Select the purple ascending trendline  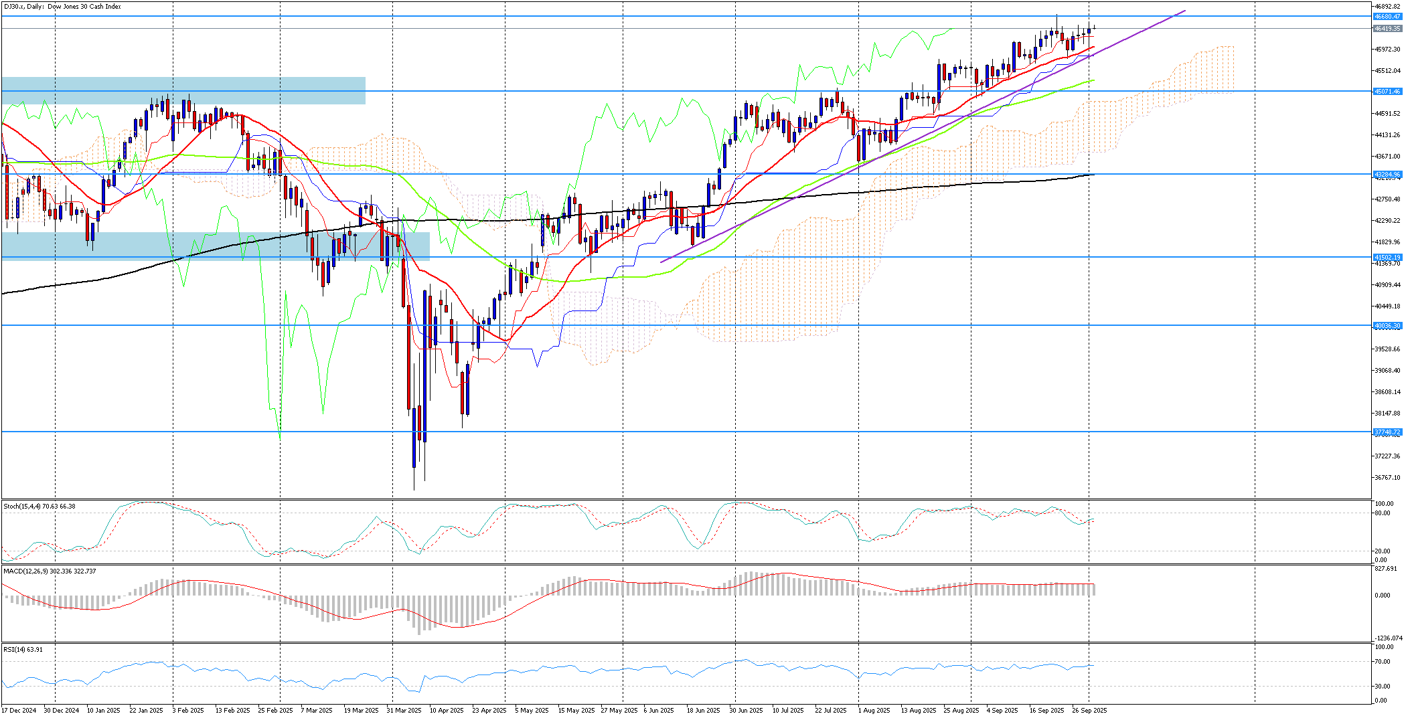(923, 137)
